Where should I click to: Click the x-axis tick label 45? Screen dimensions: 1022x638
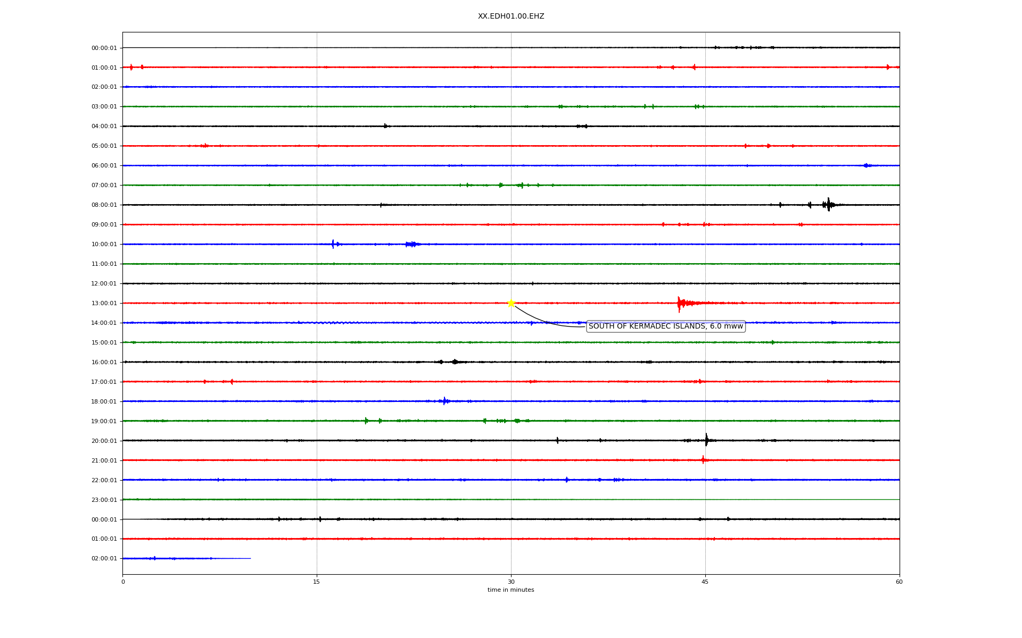(x=705, y=582)
